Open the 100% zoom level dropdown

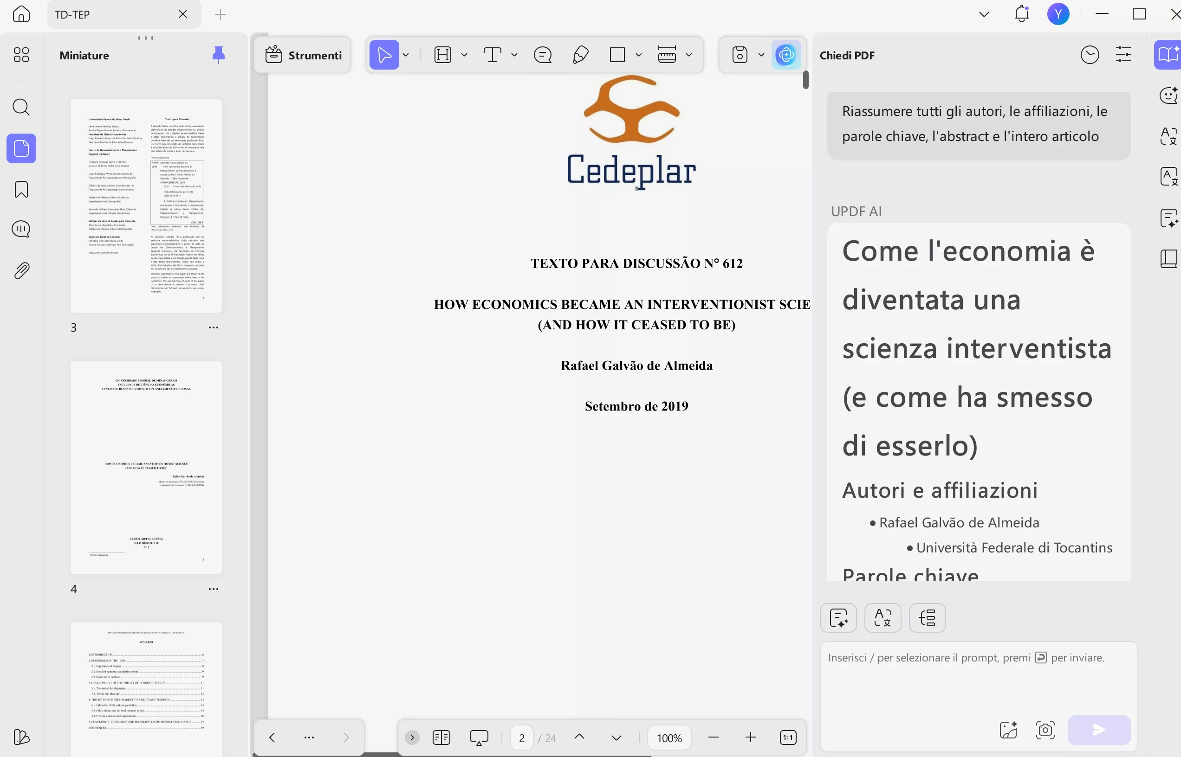(669, 738)
